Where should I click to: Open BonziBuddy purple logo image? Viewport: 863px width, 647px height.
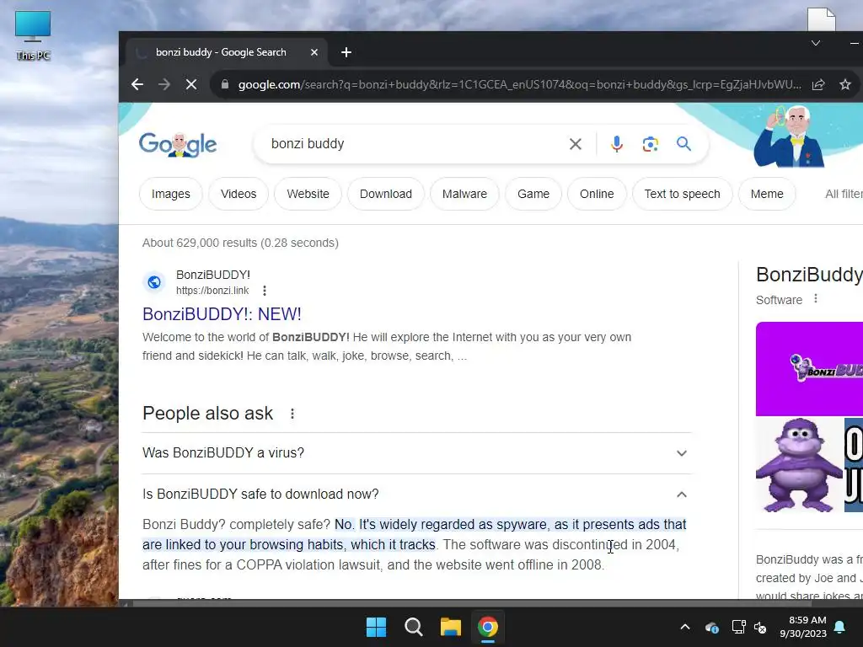point(809,369)
